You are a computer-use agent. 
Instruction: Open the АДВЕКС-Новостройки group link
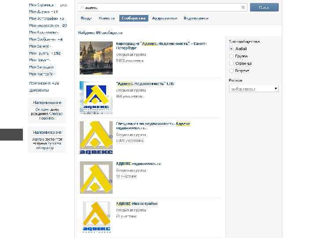click(x=136, y=204)
